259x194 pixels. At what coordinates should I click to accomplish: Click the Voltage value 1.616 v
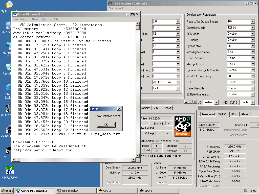click(x=164, y=133)
